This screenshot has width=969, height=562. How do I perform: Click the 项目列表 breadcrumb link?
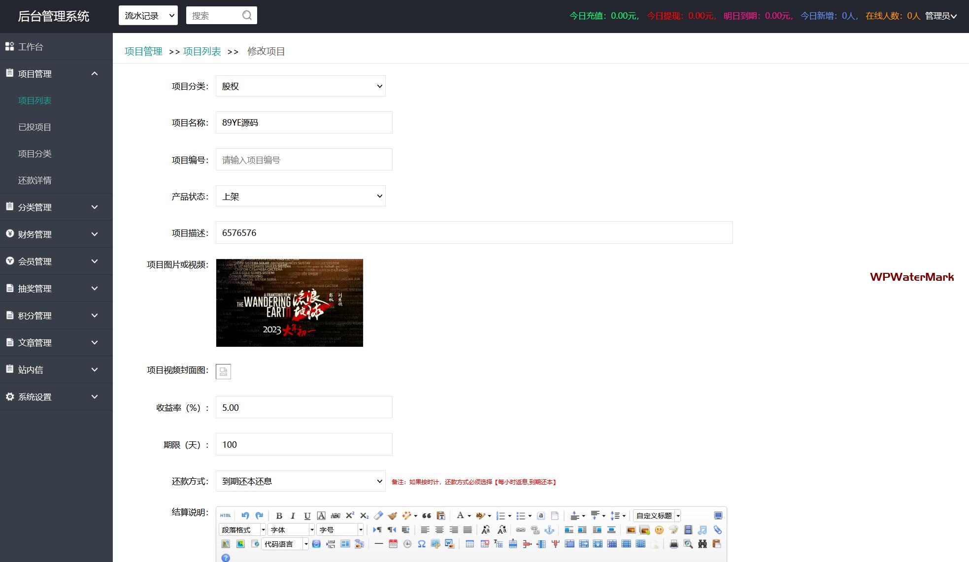[x=202, y=51]
